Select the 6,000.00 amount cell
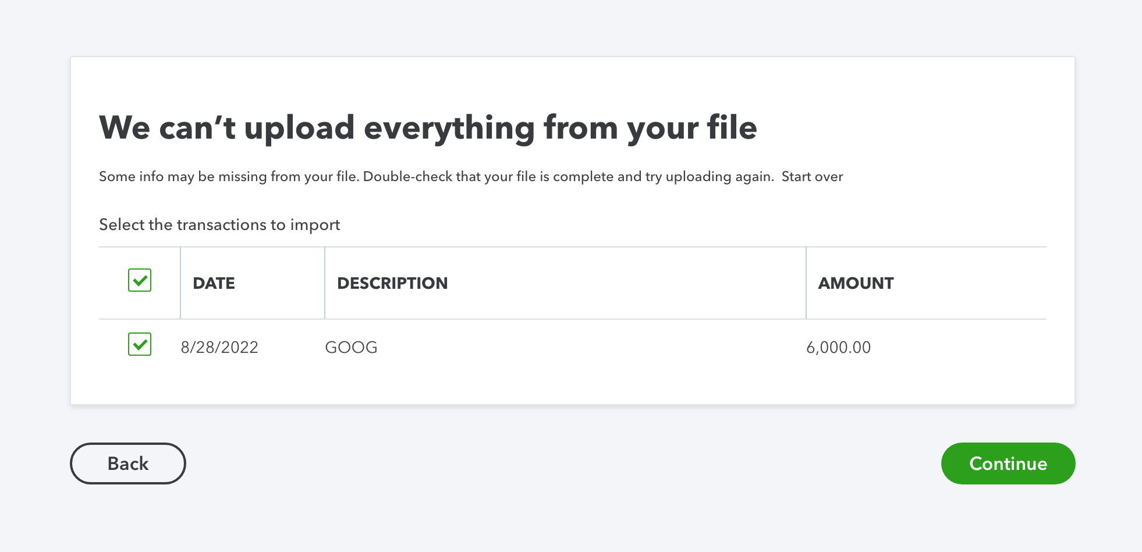Image resolution: width=1142 pixels, height=552 pixels. pos(838,347)
